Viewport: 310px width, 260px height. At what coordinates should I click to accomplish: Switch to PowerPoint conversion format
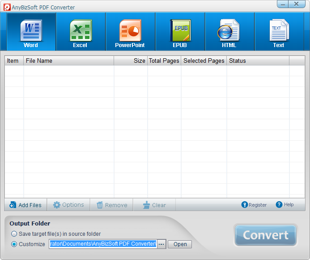point(130,32)
